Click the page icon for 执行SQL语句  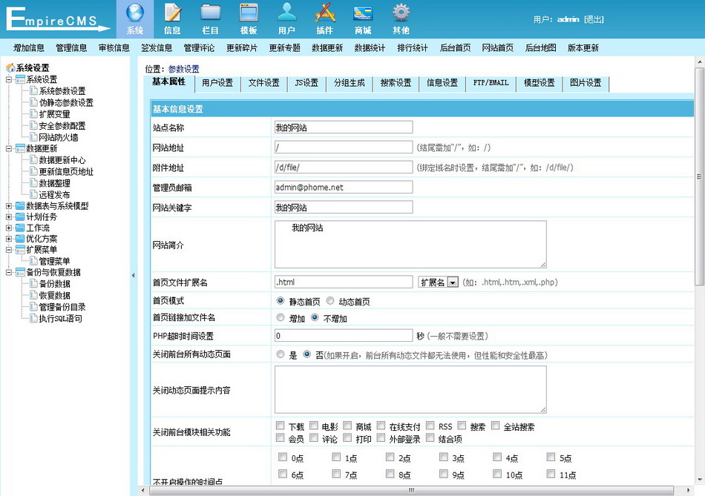click(33, 318)
